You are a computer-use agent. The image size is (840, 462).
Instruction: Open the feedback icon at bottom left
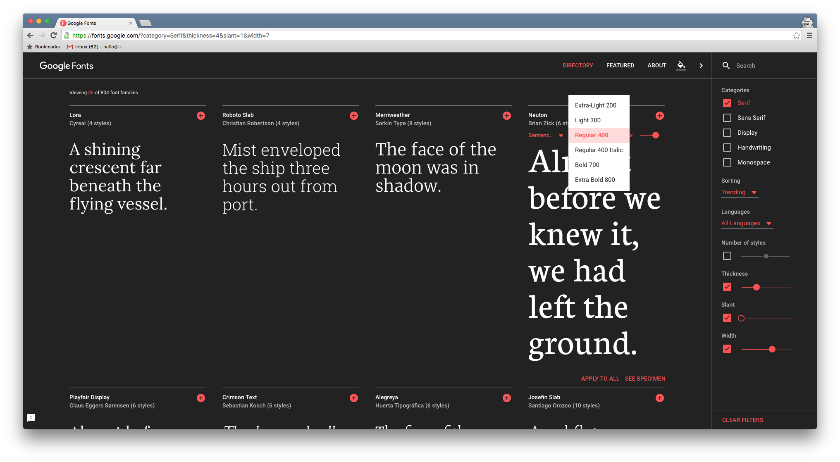[31, 418]
